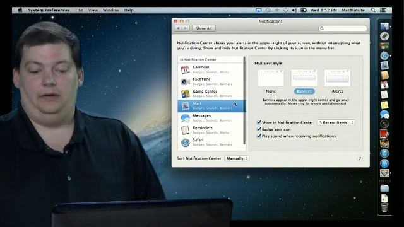The image size is (404, 227).
Task: Open Photo Booth red icon in the Dock
Action: [384, 134]
